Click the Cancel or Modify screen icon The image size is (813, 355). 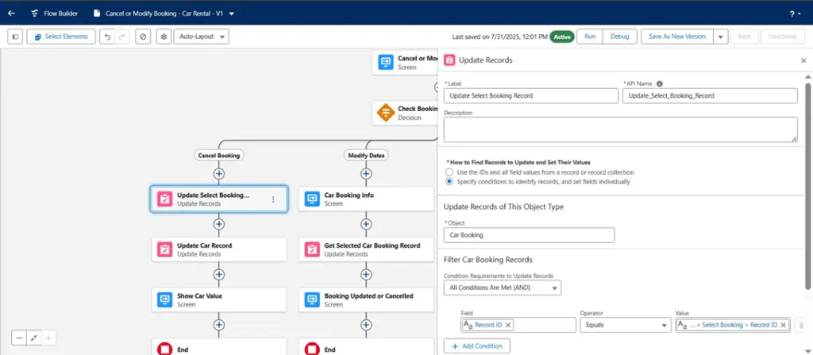pos(385,62)
